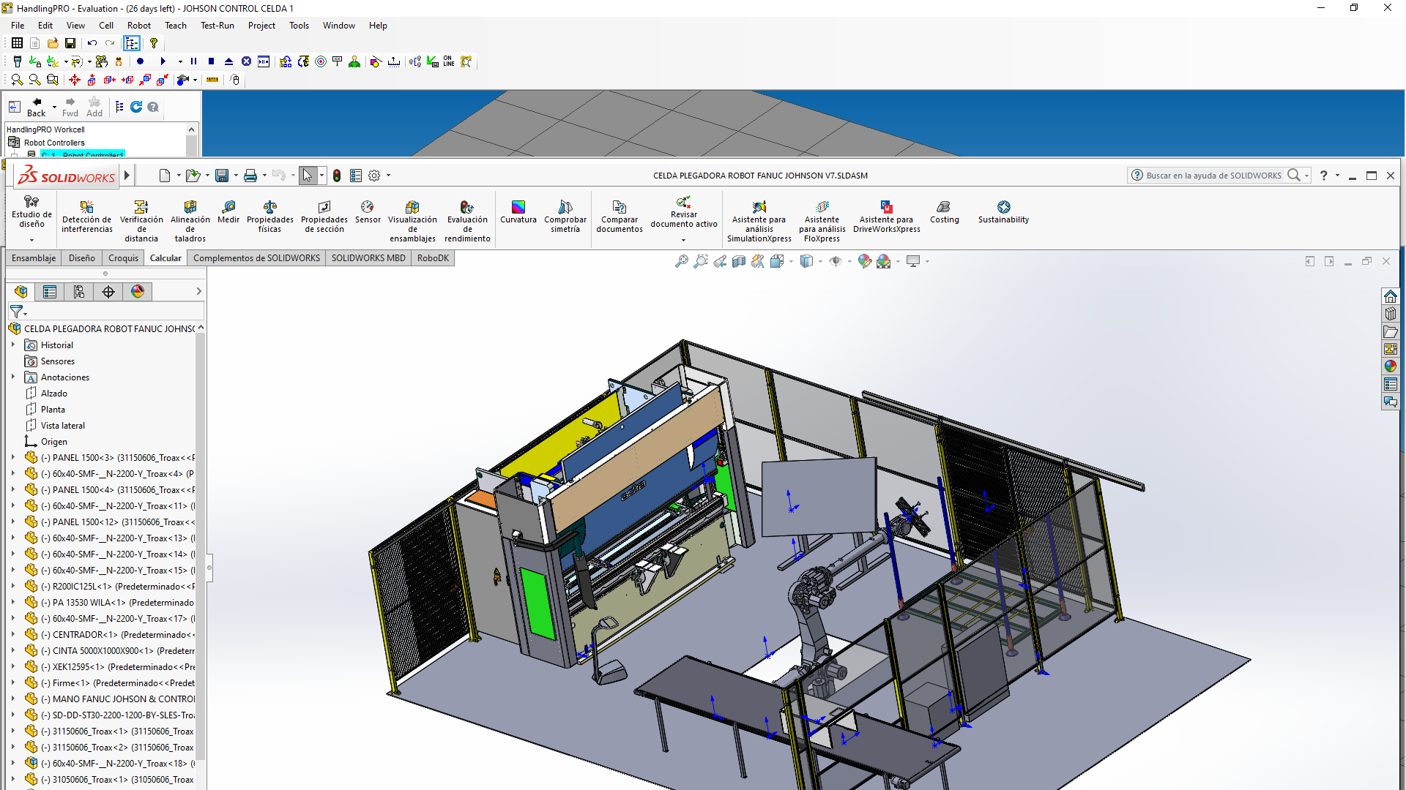Viewport: 1406px width, 790px height.
Task: Open the Edit Appearance color ball
Action: 865,261
